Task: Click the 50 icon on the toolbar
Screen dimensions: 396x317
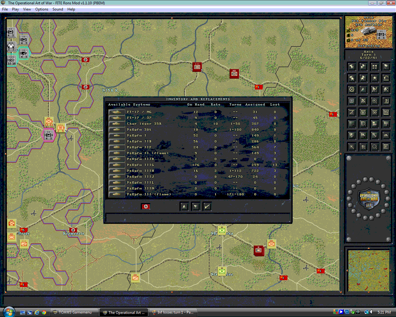Action: pyautogui.click(x=375, y=112)
